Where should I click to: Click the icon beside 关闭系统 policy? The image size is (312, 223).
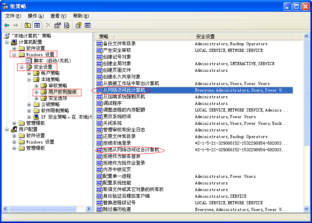click(99, 123)
